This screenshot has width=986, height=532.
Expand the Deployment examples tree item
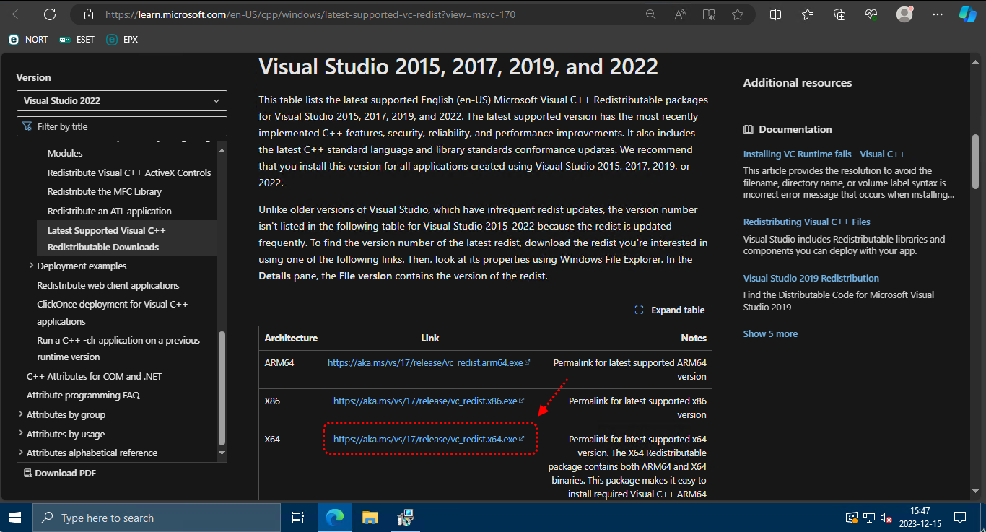click(x=31, y=266)
